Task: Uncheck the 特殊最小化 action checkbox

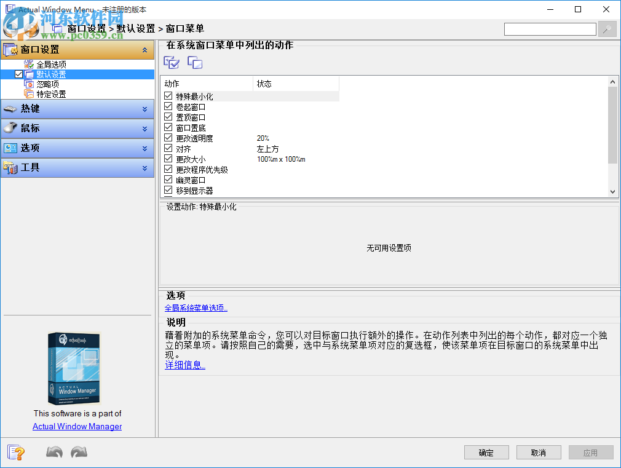Action: (x=168, y=95)
